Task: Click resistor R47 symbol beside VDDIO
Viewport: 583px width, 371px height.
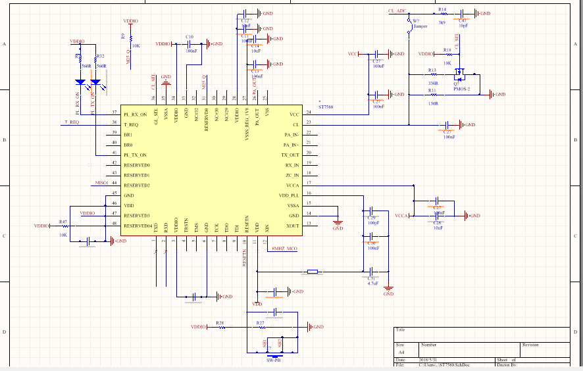Action: 63,226
